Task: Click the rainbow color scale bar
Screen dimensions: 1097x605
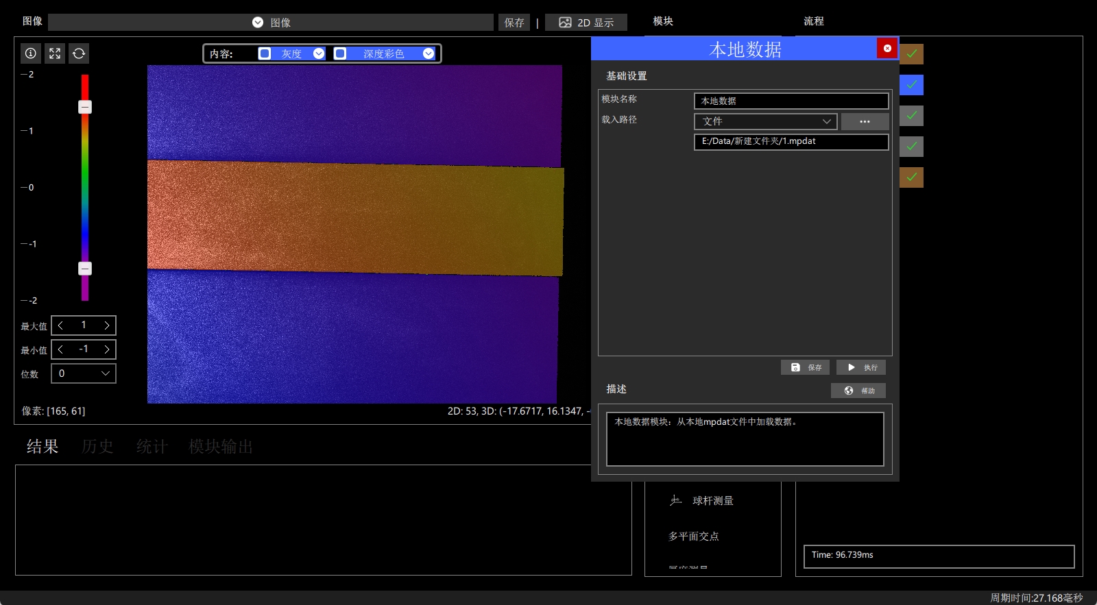Action: click(x=85, y=188)
